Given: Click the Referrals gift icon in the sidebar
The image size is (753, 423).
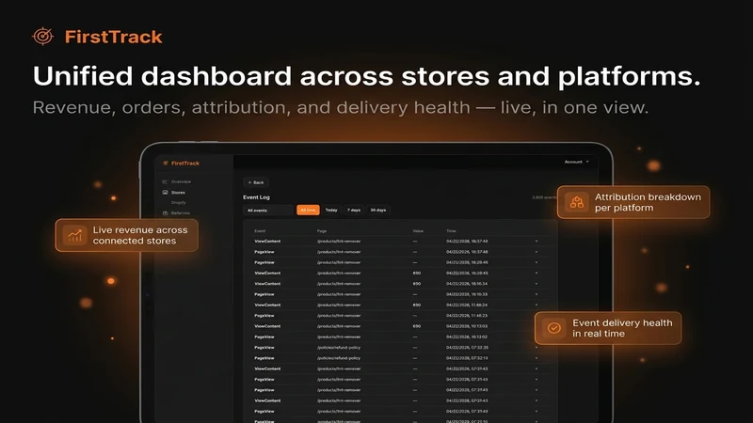Looking at the screenshot, I should coord(165,213).
